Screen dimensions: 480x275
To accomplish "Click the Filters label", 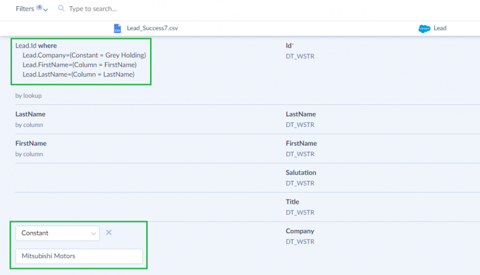I will [25, 9].
